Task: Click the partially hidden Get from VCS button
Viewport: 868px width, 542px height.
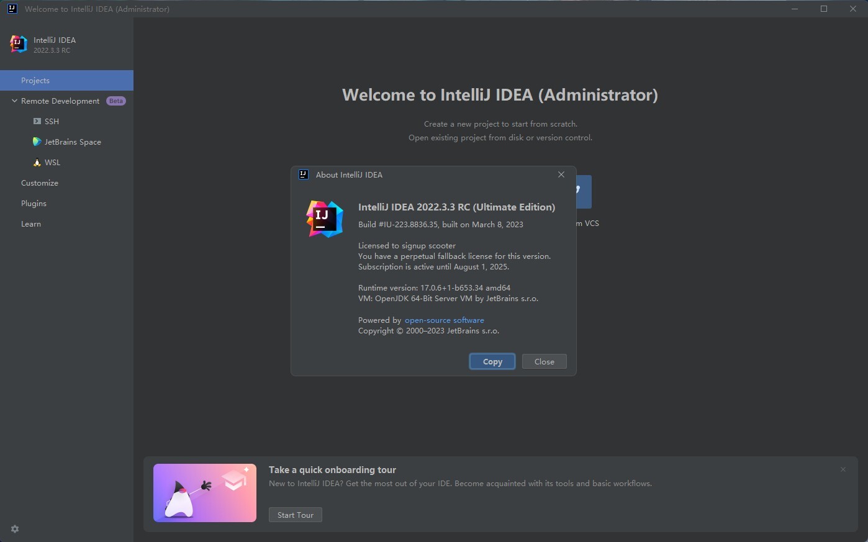Action: (584, 191)
